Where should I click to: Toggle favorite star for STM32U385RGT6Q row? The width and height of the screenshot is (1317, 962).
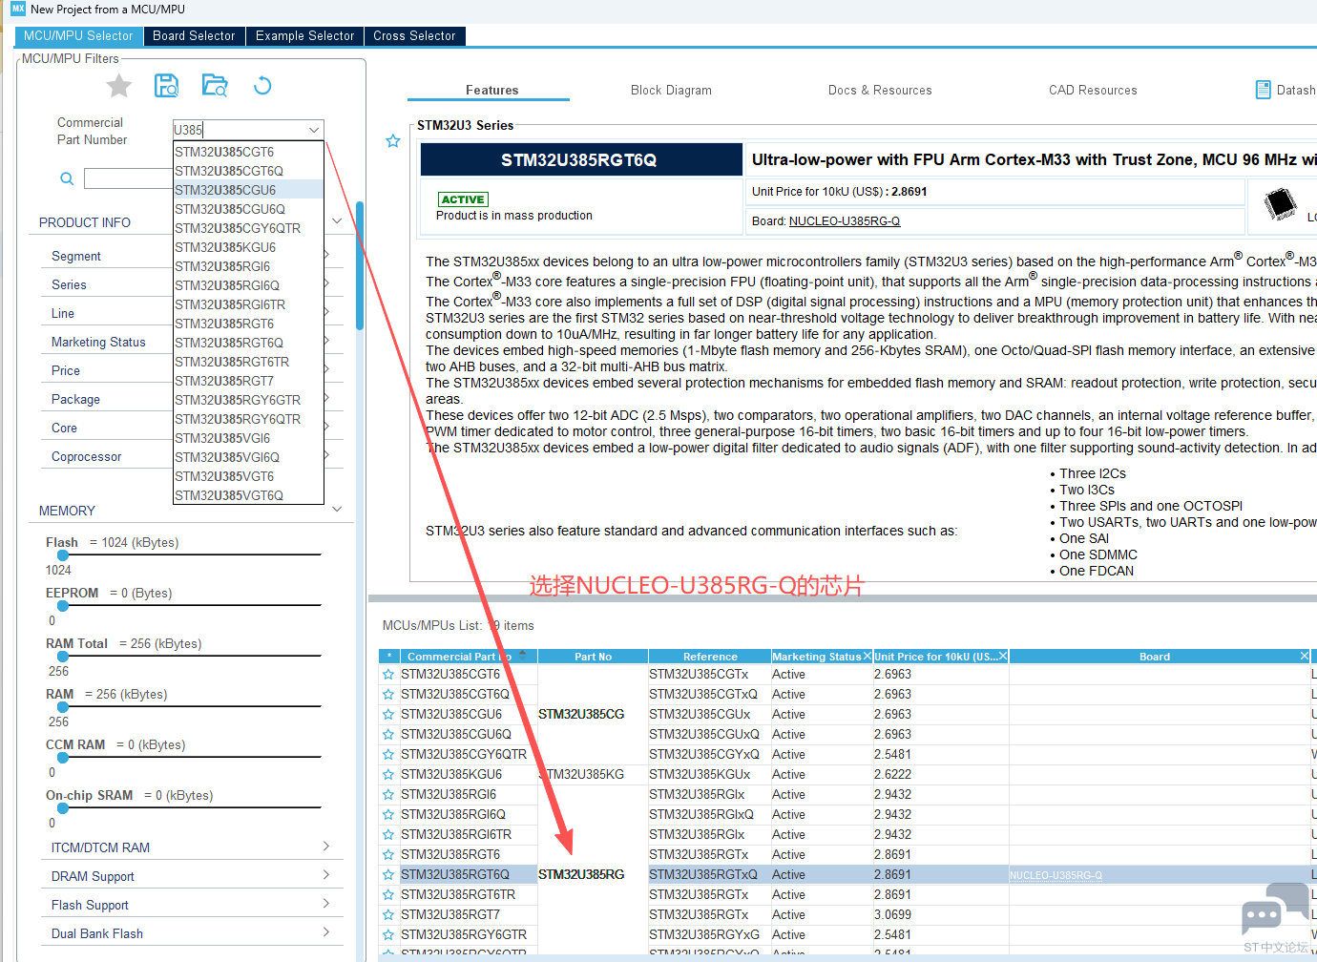tap(388, 875)
